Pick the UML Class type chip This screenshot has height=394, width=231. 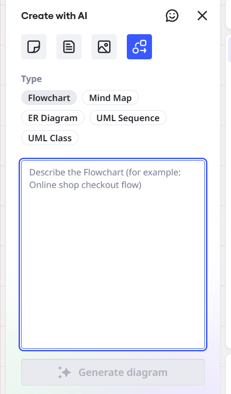50,138
